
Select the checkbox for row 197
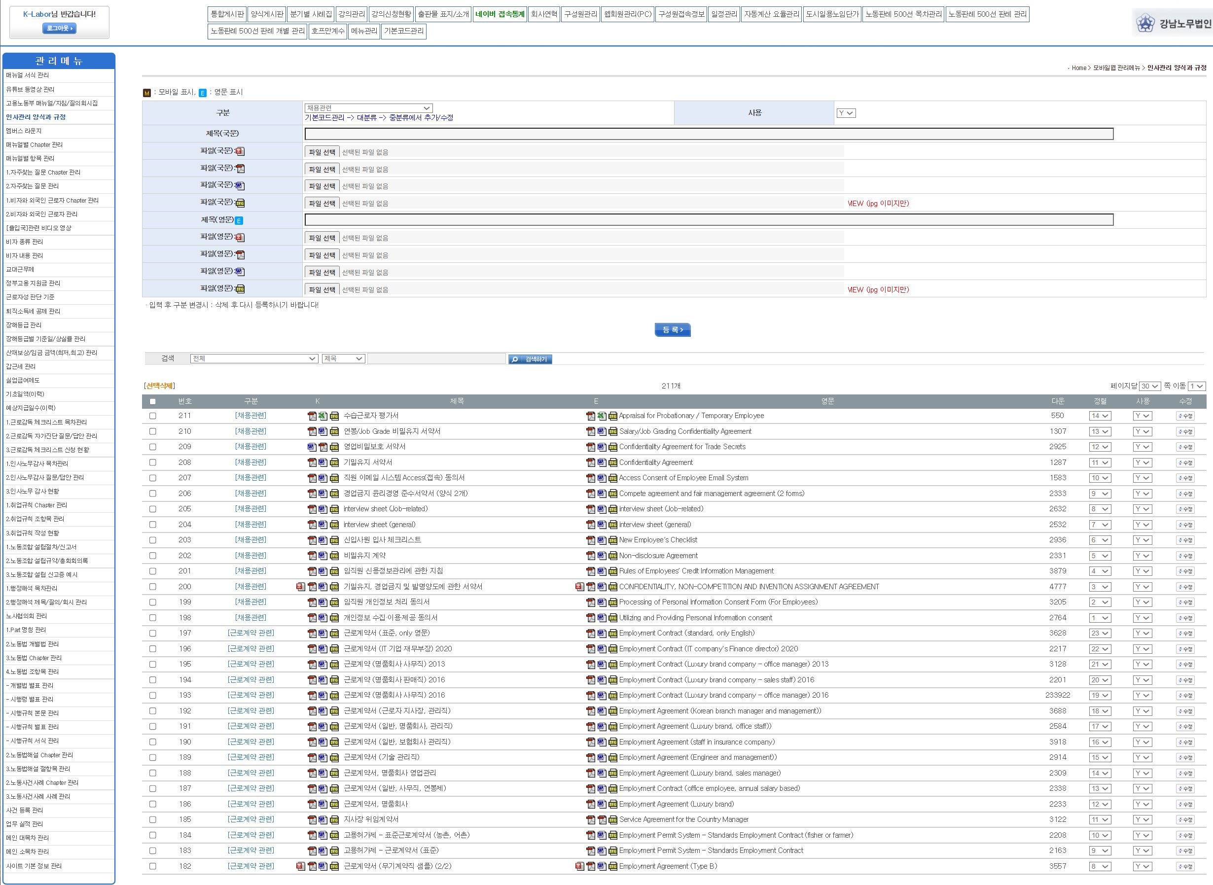click(153, 633)
